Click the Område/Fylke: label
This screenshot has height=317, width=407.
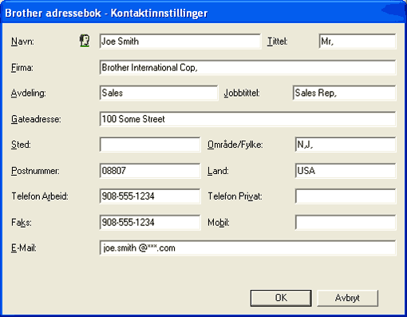click(235, 145)
